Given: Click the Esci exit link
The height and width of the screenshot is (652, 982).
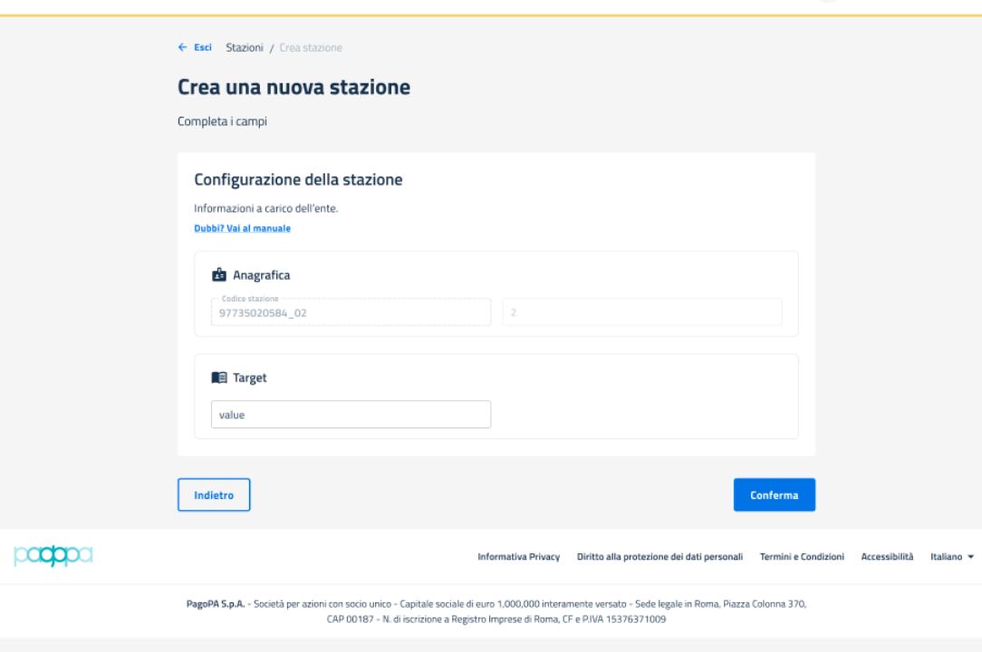Looking at the screenshot, I should tap(203, 47).
